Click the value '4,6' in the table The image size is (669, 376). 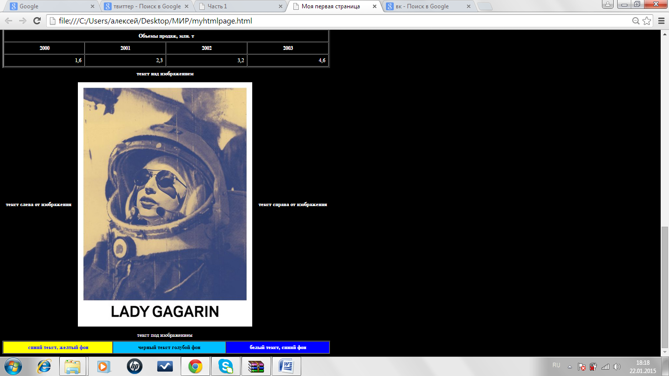coord(322,60)
